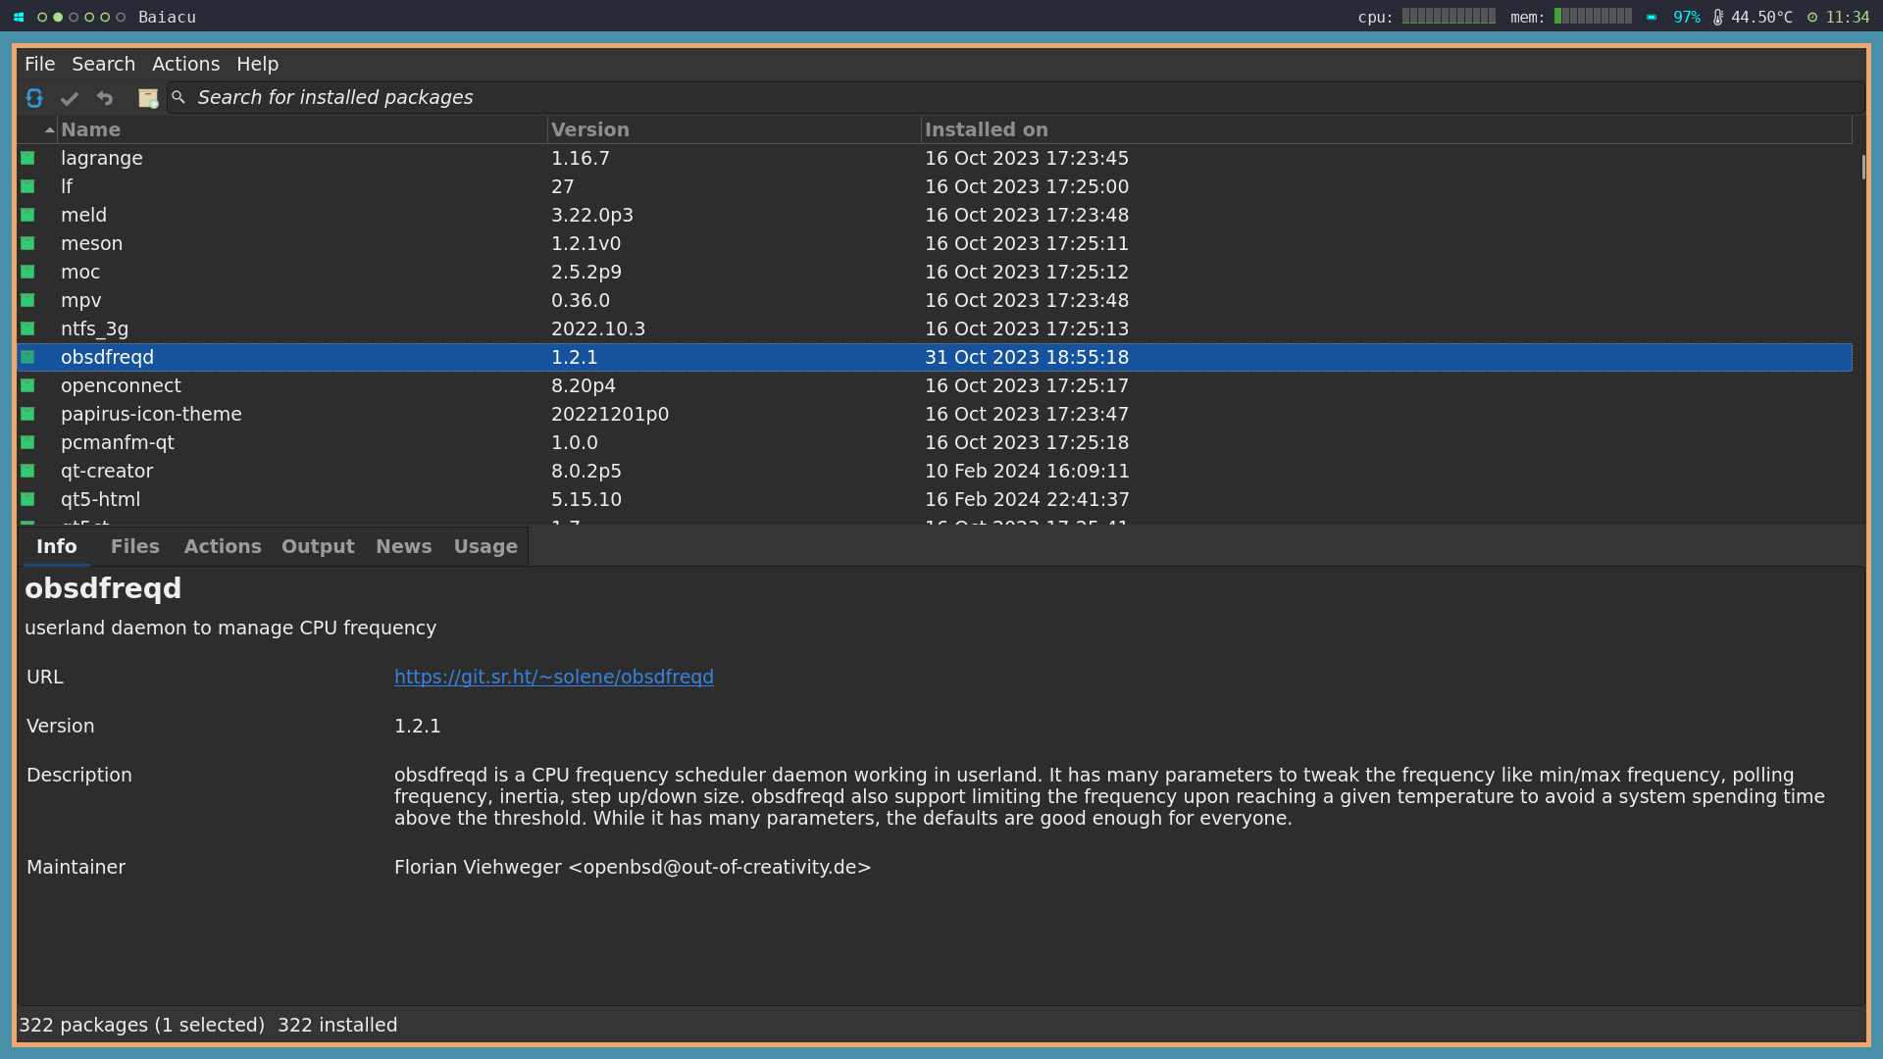Click the green status square for mpv

click(x=27, y=300)
